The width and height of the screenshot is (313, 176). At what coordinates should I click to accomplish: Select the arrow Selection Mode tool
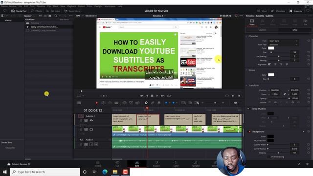97,103
